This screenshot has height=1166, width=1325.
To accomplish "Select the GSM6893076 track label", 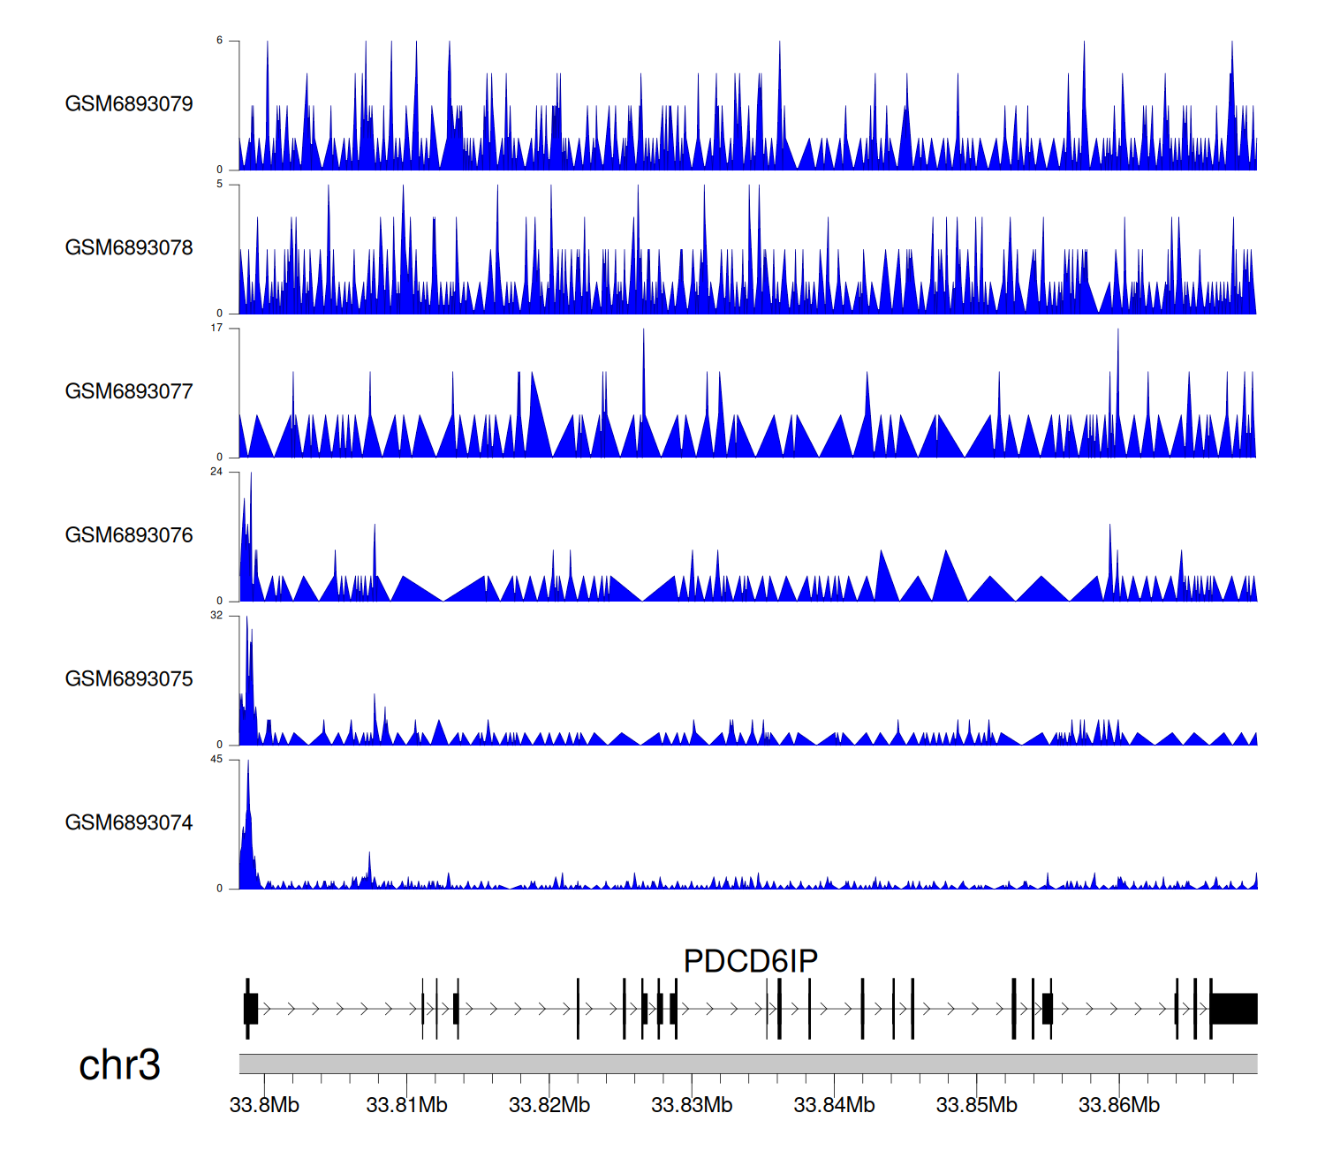I will pos(129,535).
